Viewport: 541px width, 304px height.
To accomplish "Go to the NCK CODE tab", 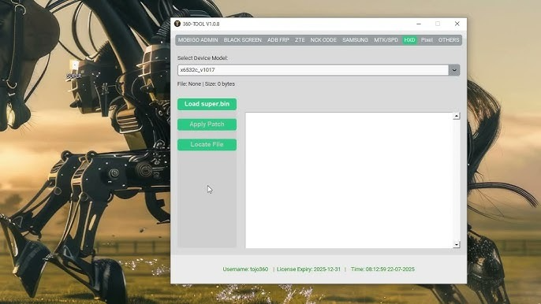I will [x=323, y=40].
